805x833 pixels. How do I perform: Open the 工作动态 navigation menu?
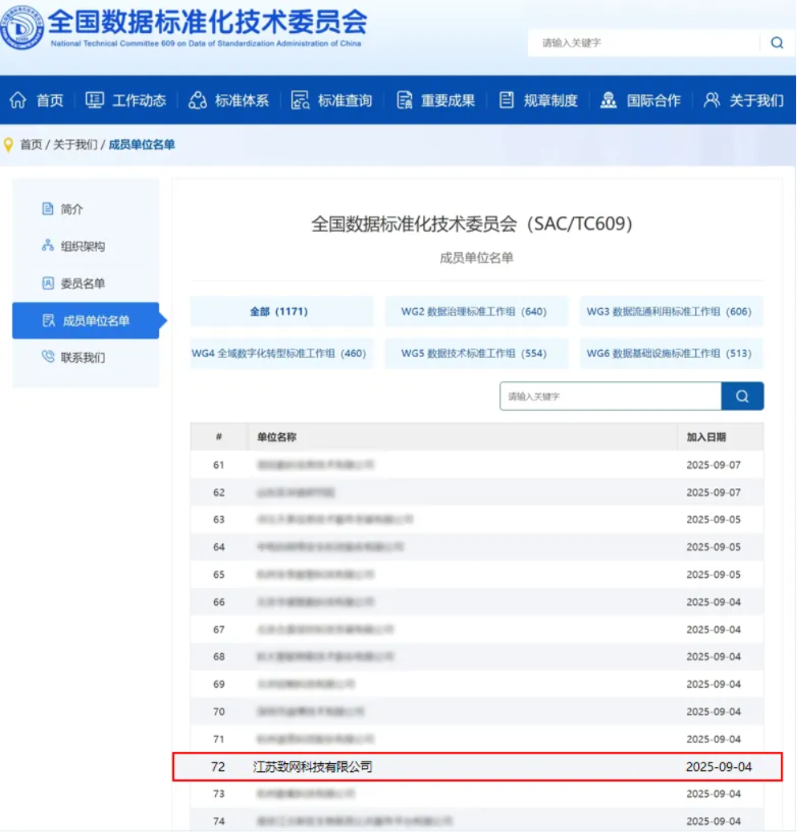tap(126, 100)
